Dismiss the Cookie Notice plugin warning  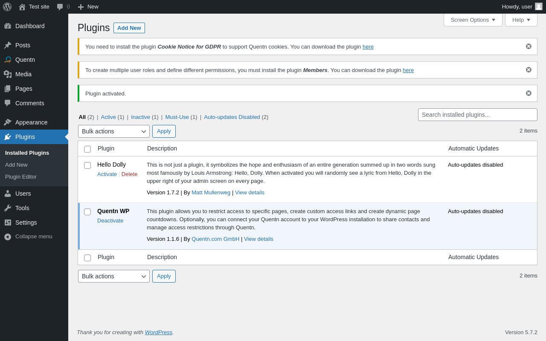coord(529,46)
